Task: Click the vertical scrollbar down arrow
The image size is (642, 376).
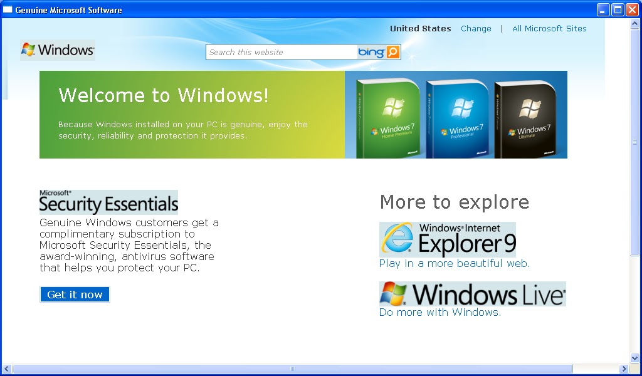Action: point(635,358)
